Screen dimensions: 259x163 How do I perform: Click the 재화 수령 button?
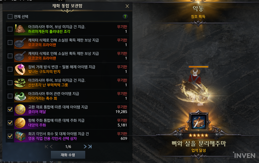[x=68, y=155]
